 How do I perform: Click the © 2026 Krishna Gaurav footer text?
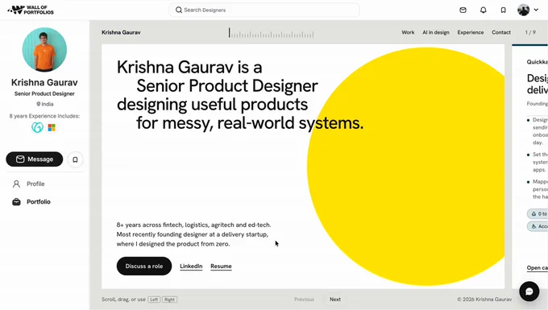click(x=484, y=300)
